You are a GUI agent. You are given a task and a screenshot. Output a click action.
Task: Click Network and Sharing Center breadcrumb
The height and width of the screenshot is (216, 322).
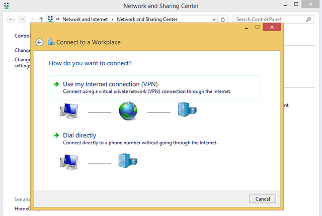[x=147, y=19]
